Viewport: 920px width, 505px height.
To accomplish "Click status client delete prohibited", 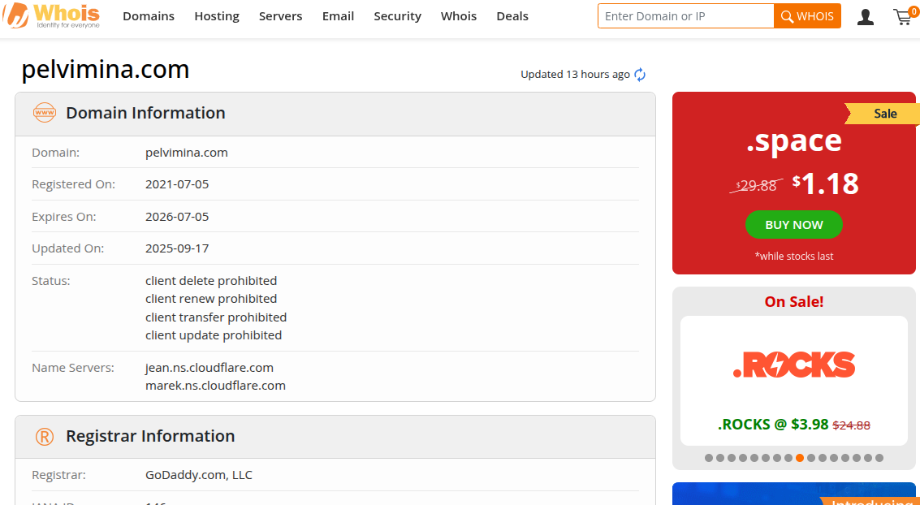I will [x=211, y=280].
